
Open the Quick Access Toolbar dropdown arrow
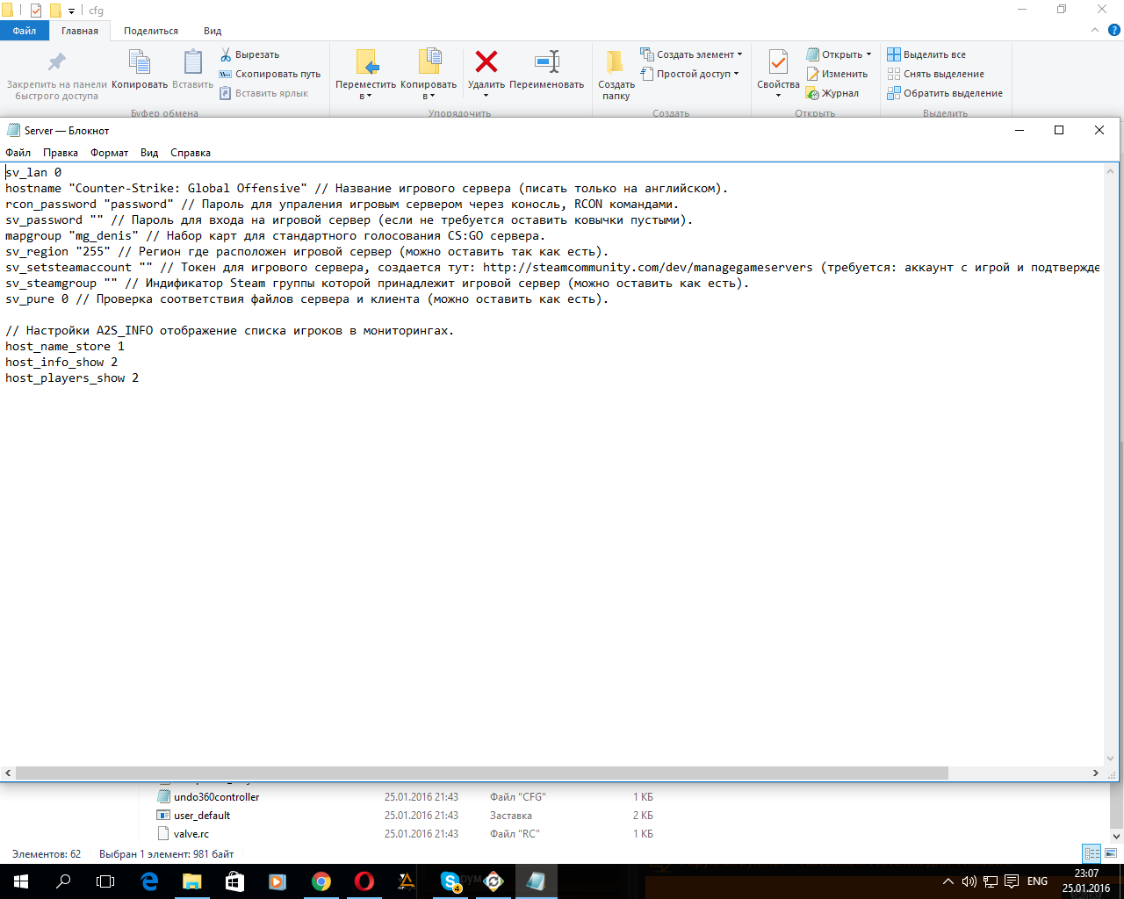(x=71, y=11)
